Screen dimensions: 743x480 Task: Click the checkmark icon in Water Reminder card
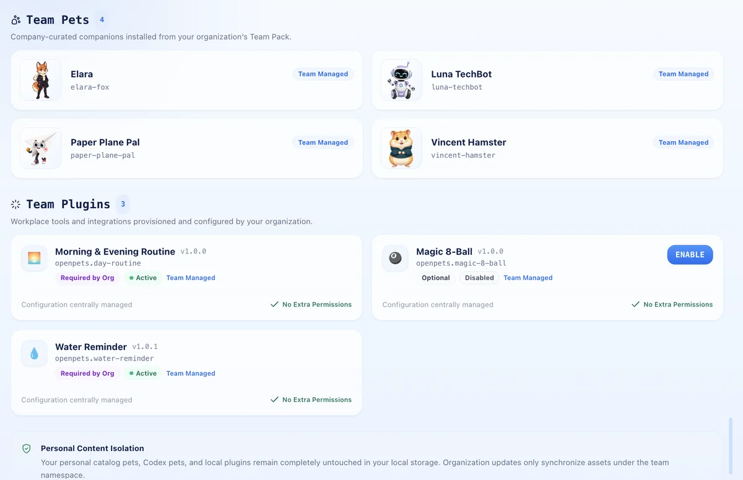pos(274,399)
